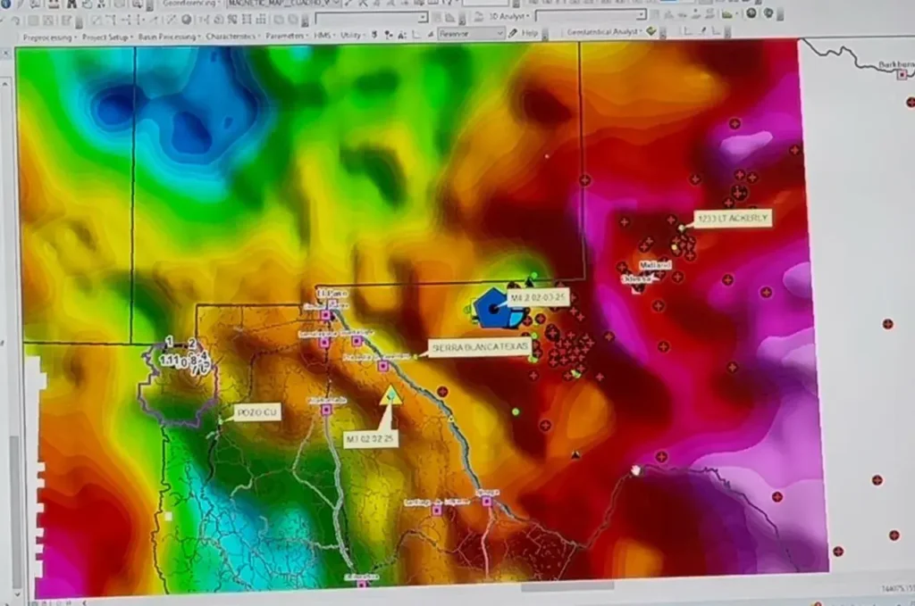This screenshot has width=915, height=606.
Task: Click the horizontal scrollbar below the map
Action: 567,586
